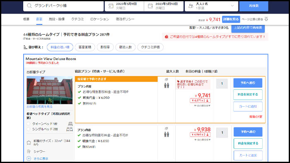Click the twin single beds icon
This screenshot has width=290, height=163.
[x=70, y=129]
